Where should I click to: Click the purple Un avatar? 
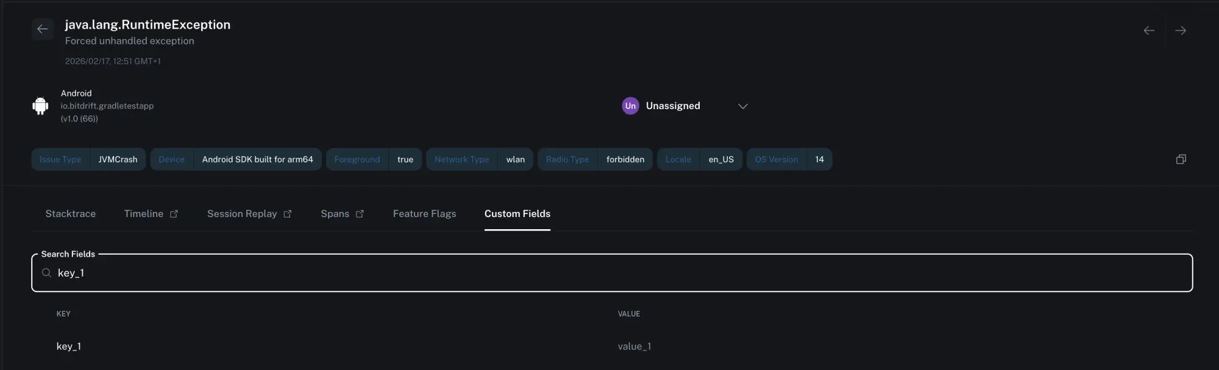tap(630, 106)
